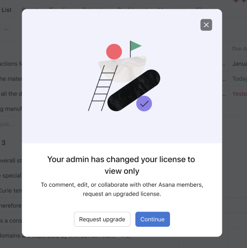247x248 pixels.
Task: Select the section header numbered 3
Action: 3,143
